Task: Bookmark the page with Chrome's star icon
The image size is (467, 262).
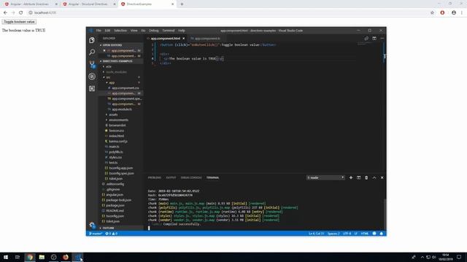Action: (x=432, y=12)
